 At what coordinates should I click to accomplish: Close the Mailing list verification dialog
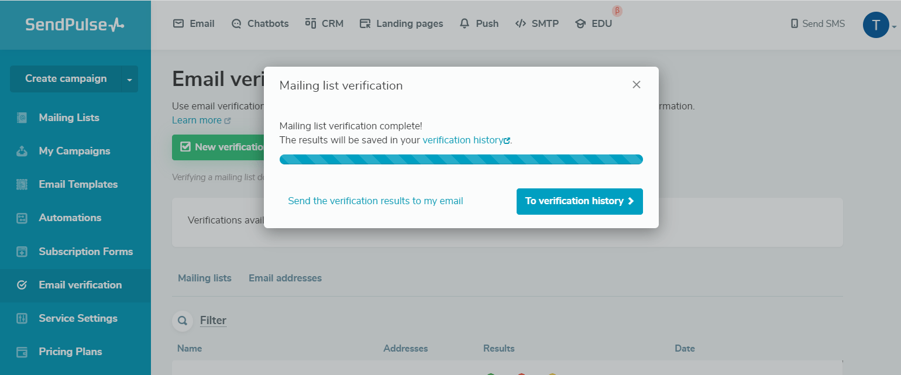pos(637,85)
